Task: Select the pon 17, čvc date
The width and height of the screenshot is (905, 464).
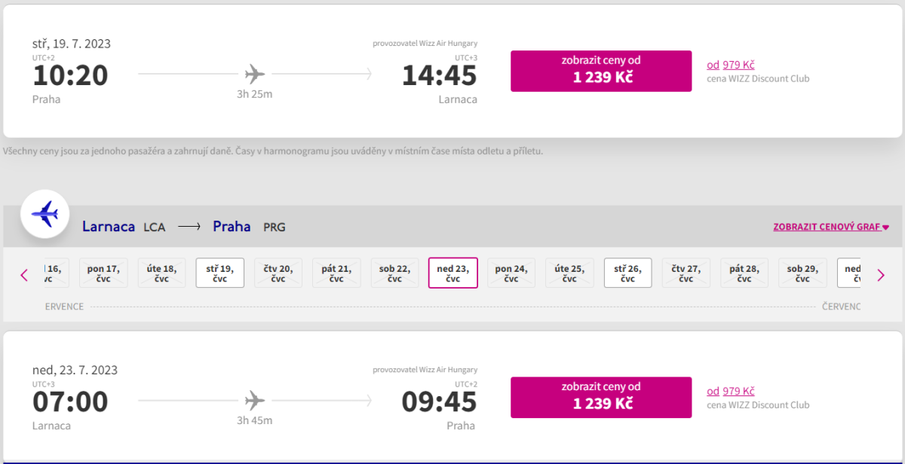Action: tap(103, 273)
